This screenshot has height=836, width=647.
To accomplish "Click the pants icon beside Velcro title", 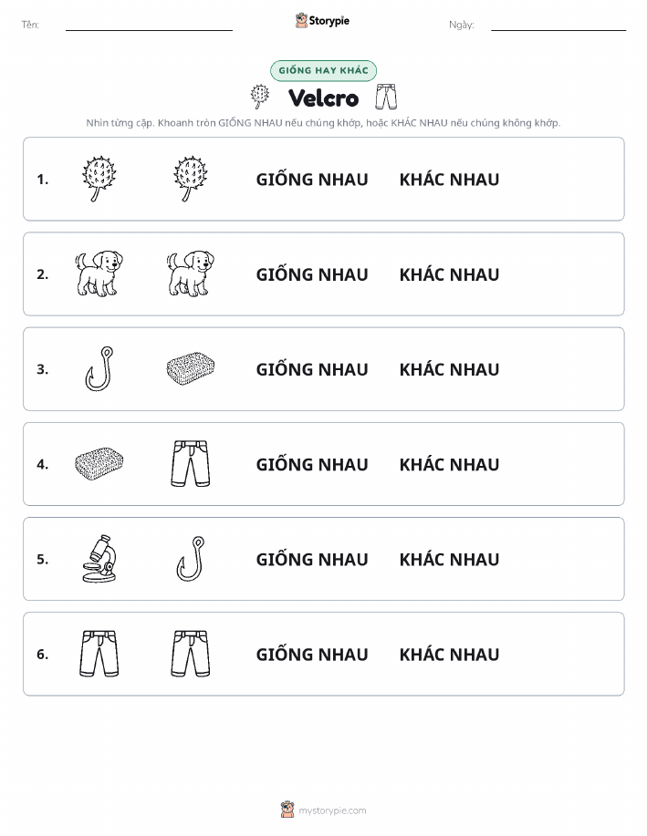I will tap(386, 97).
